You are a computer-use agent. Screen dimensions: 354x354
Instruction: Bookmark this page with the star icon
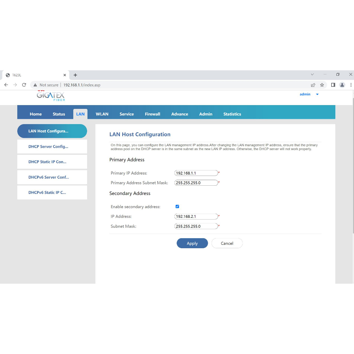click(x=322, y=85)
